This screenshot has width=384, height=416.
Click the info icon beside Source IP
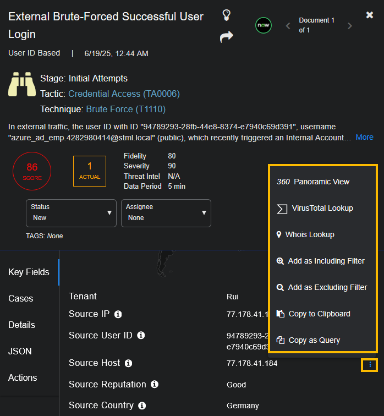click(x=118, y=314)
